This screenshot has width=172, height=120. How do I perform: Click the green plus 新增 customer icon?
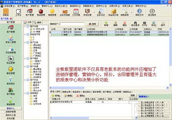[x=106, y=24]
